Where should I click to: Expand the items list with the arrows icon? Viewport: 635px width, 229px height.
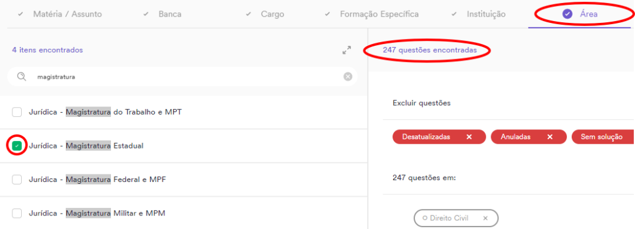[x=346, y=50]
